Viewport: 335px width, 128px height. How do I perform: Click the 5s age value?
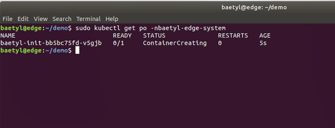tap(263, 43)
